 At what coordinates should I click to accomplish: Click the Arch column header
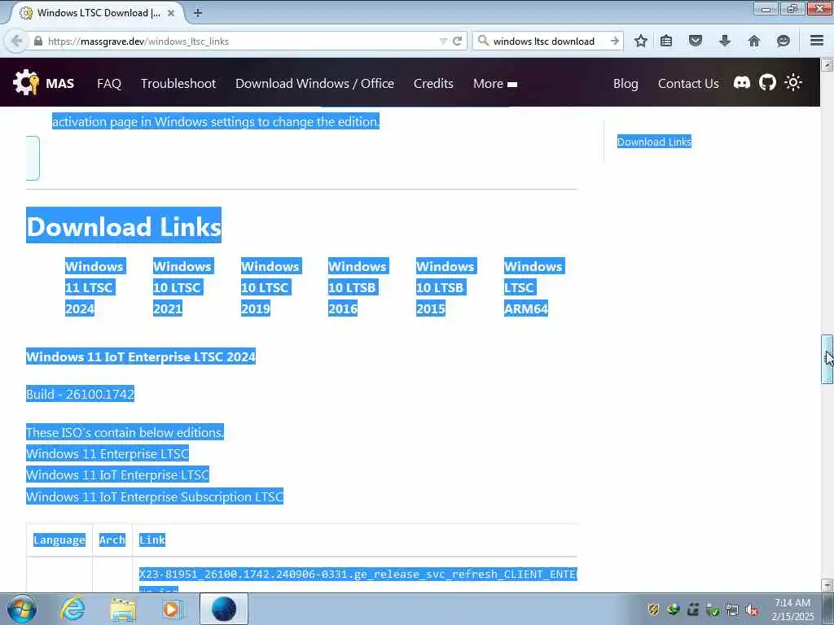(112, 540)
